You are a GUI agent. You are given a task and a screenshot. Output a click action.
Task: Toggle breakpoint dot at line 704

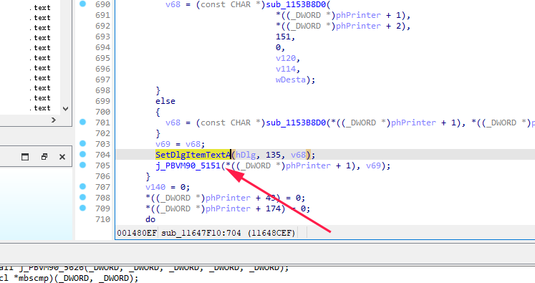[x=82, y=154]
